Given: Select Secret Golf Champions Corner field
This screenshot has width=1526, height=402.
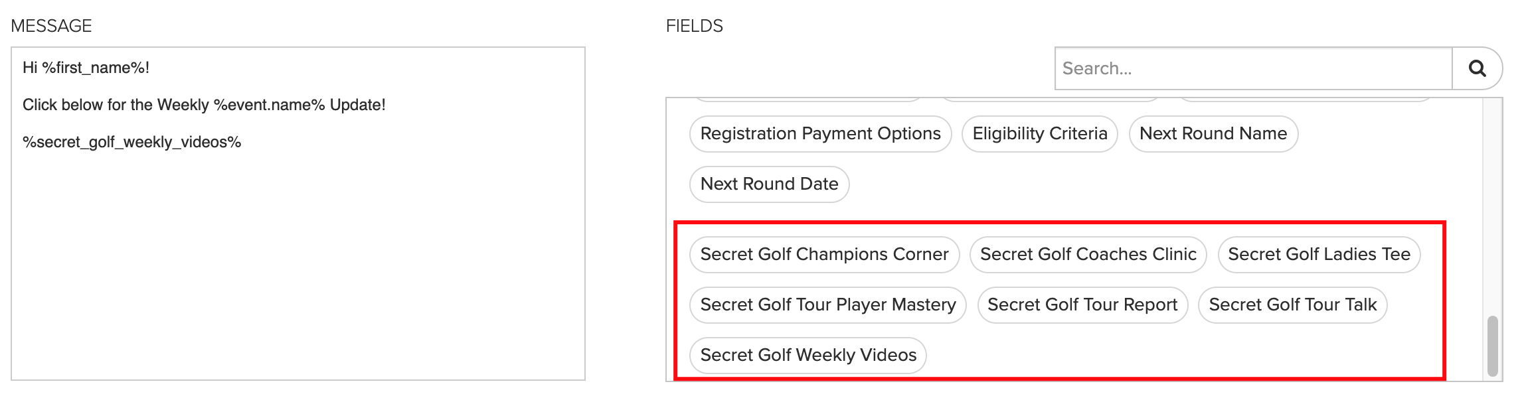Looking at the screenshot, I should click(824, 255).
